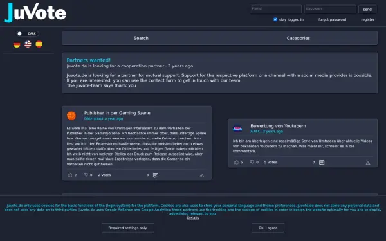Open Publisher in der Gaming Szene title
This screenshot has height=241, width=386.
[x=117, y=113]
